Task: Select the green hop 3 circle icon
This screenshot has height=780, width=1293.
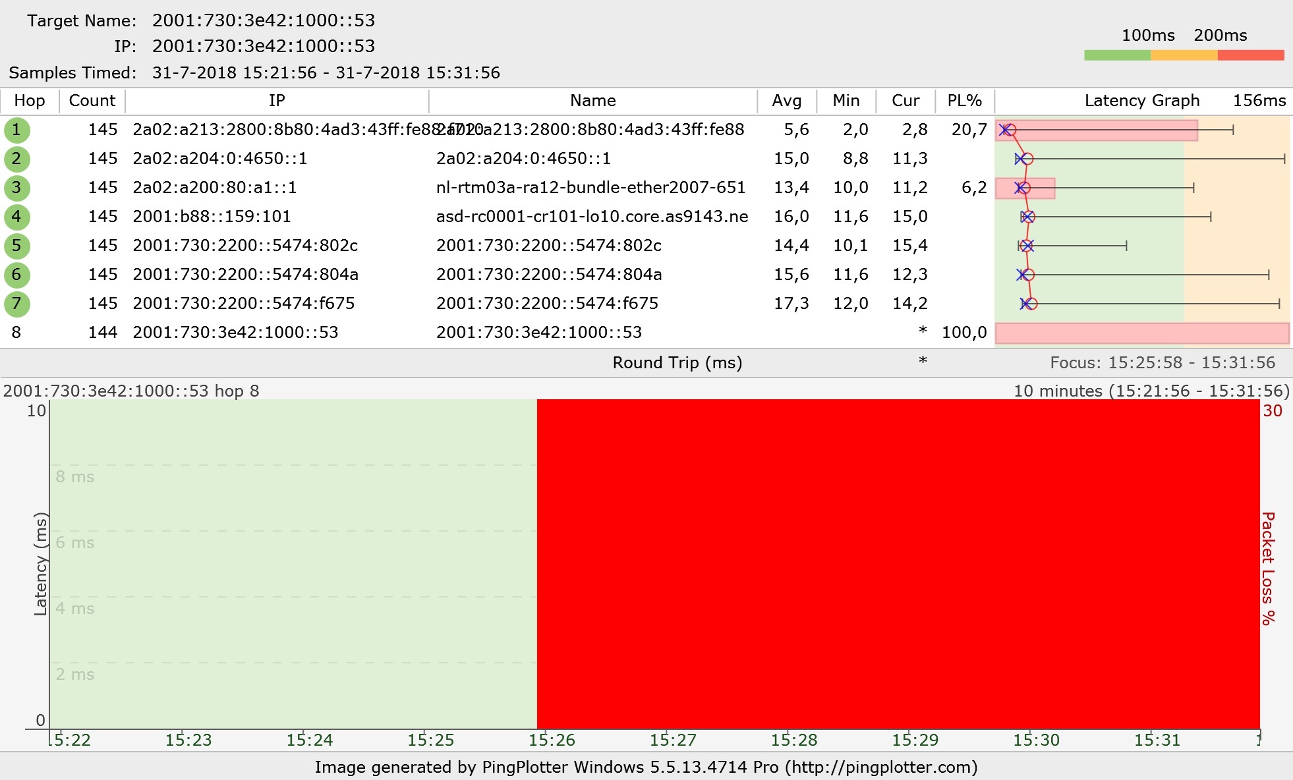Action: [16, 188]
